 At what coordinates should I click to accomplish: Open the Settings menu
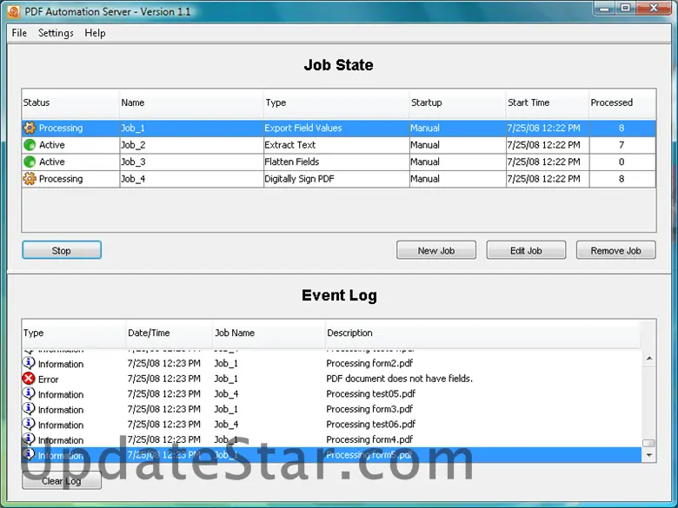point(56,33)
